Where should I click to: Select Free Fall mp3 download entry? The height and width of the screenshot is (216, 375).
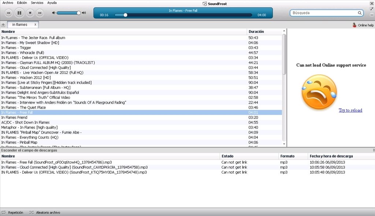[187, 162]
